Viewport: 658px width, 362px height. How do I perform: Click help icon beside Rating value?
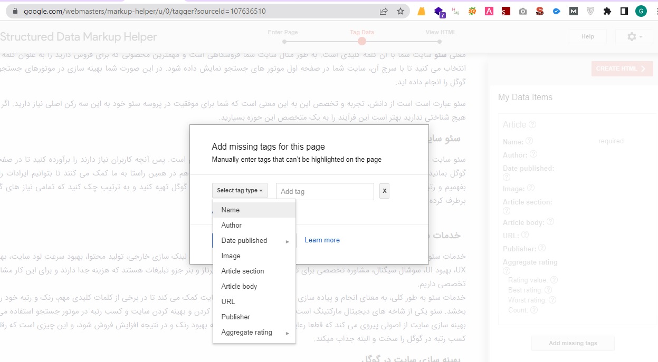(x=554, y=280)
